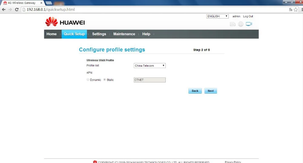Click the Huawei logo in the page header
303x163 pixels.
coord(65,22)
